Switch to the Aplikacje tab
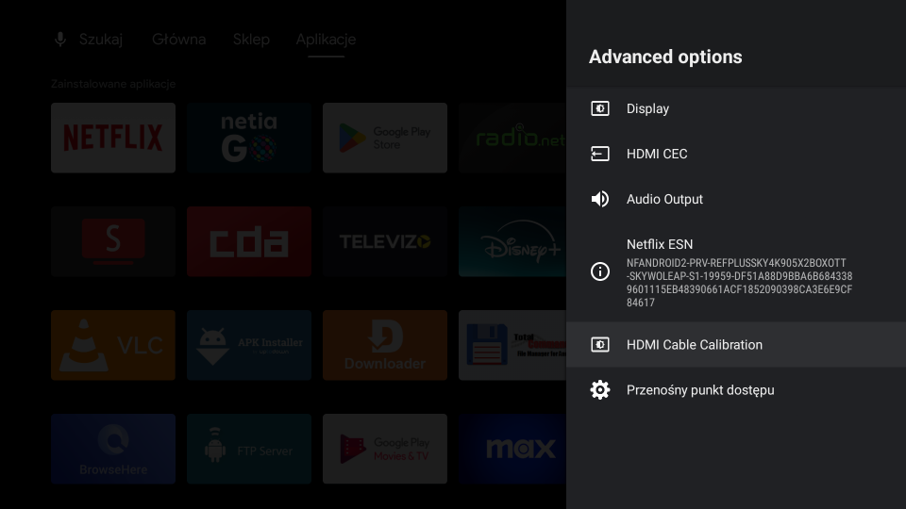906x509 pixels. click(x=326, y=40)
